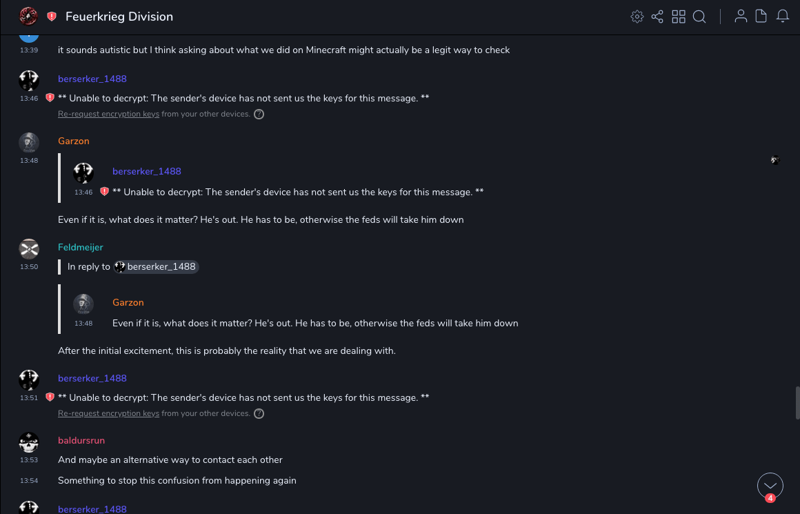Open the room files panel icon
The height and width of the screenshot is (514, 800).
click(761, 17)
